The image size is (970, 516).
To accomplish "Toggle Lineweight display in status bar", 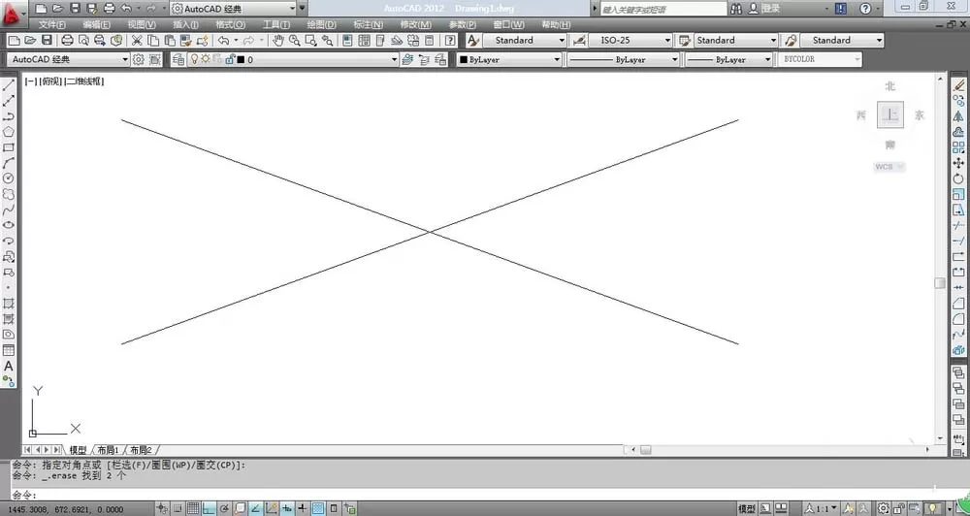I will pos(303,508).
